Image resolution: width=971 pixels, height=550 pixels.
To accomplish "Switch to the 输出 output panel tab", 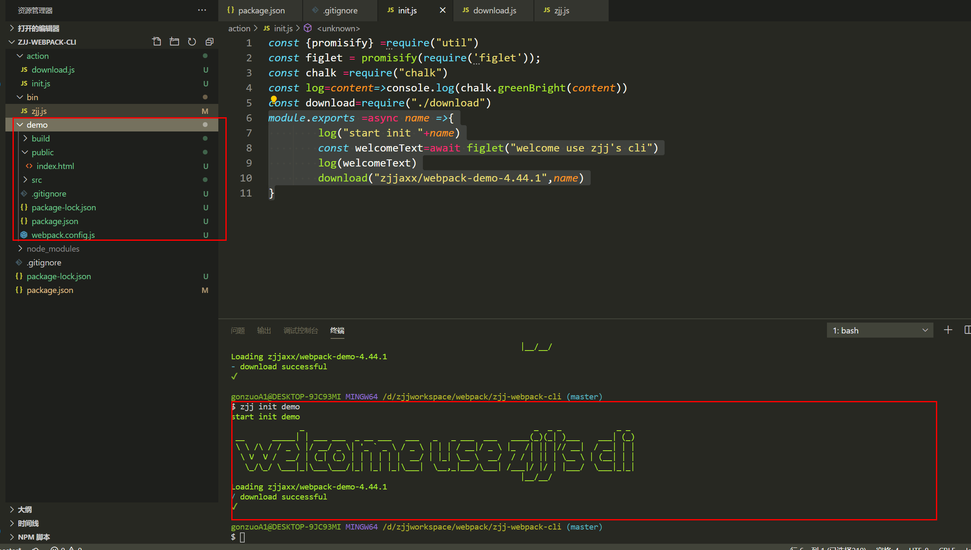I will pos(264,331).
